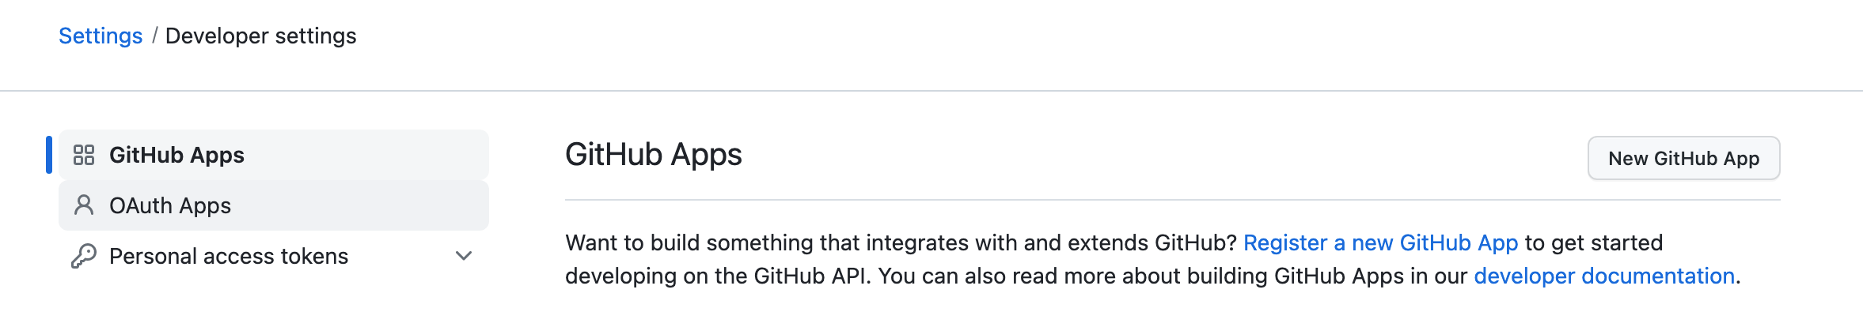Open the Personal access tokens sidebar entry
1863x327 pixels.
coord(274,256)
